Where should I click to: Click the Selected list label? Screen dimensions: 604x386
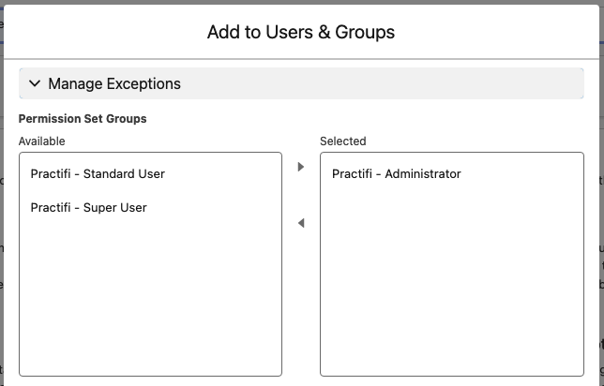(x=343, y=141)
